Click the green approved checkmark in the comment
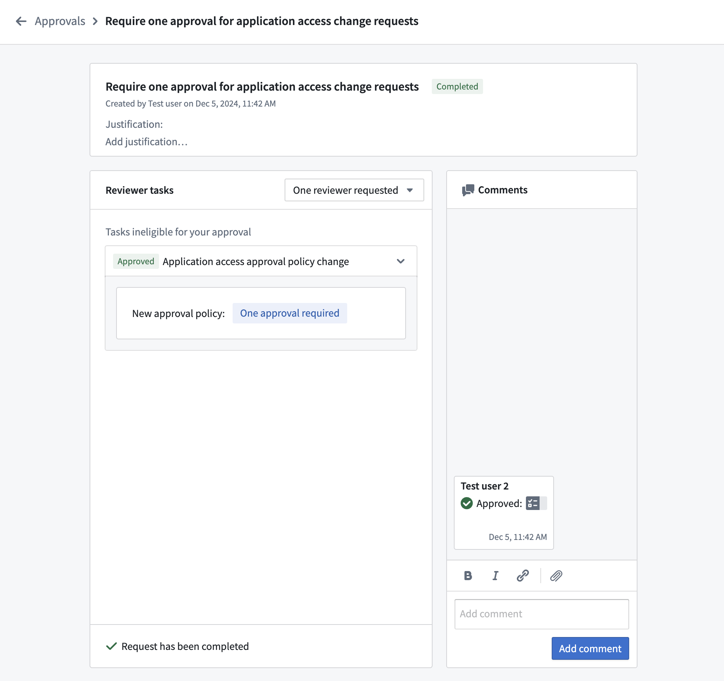The width and height of the screenshot is (724, 681). point(467,503)
